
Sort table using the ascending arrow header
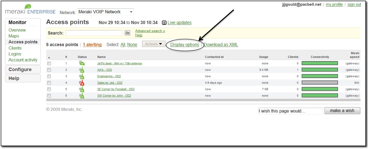49,57
